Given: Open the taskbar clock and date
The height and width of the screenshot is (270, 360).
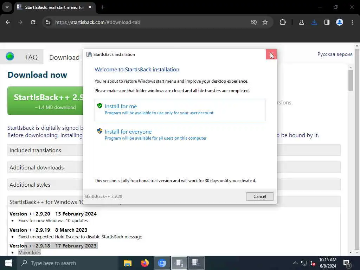Looking at the screenshot, I should click(x=328, y=263).
